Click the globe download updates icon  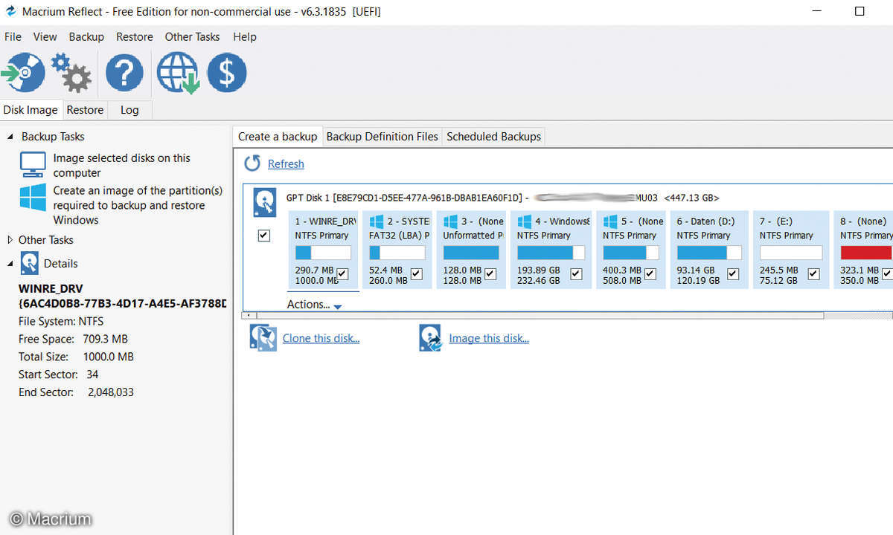pos(178,73)
